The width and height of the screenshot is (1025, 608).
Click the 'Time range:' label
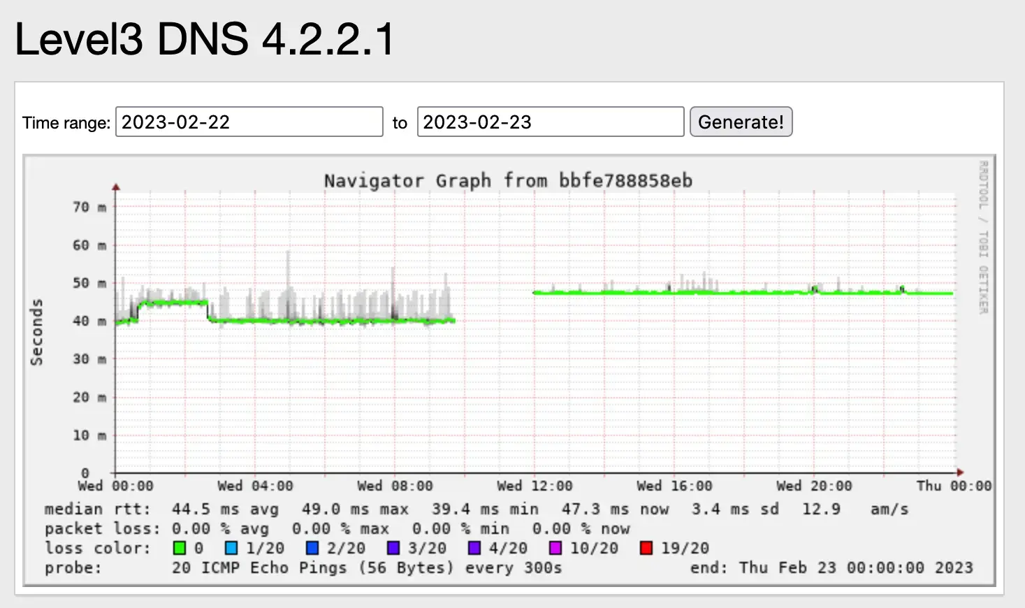(x=66, y=123)
